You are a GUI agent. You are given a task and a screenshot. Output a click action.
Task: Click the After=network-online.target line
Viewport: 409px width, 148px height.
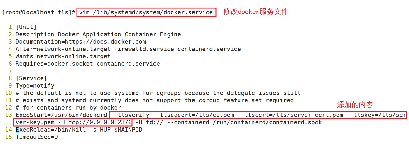[128, 49]
